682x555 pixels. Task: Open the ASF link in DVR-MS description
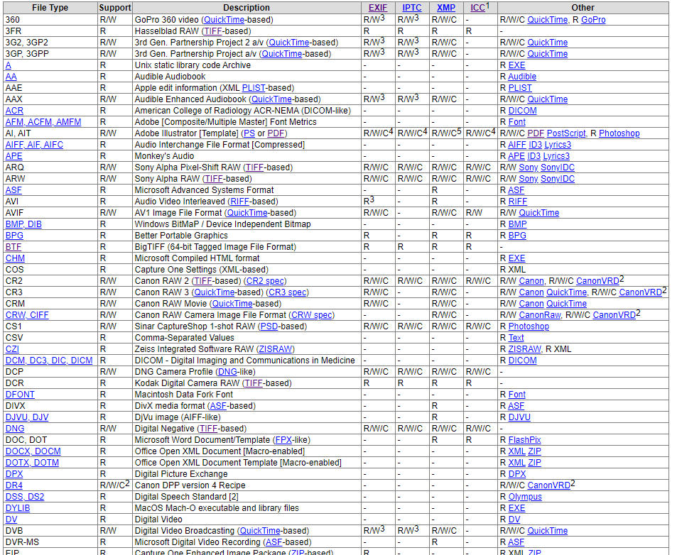(274, 542)
